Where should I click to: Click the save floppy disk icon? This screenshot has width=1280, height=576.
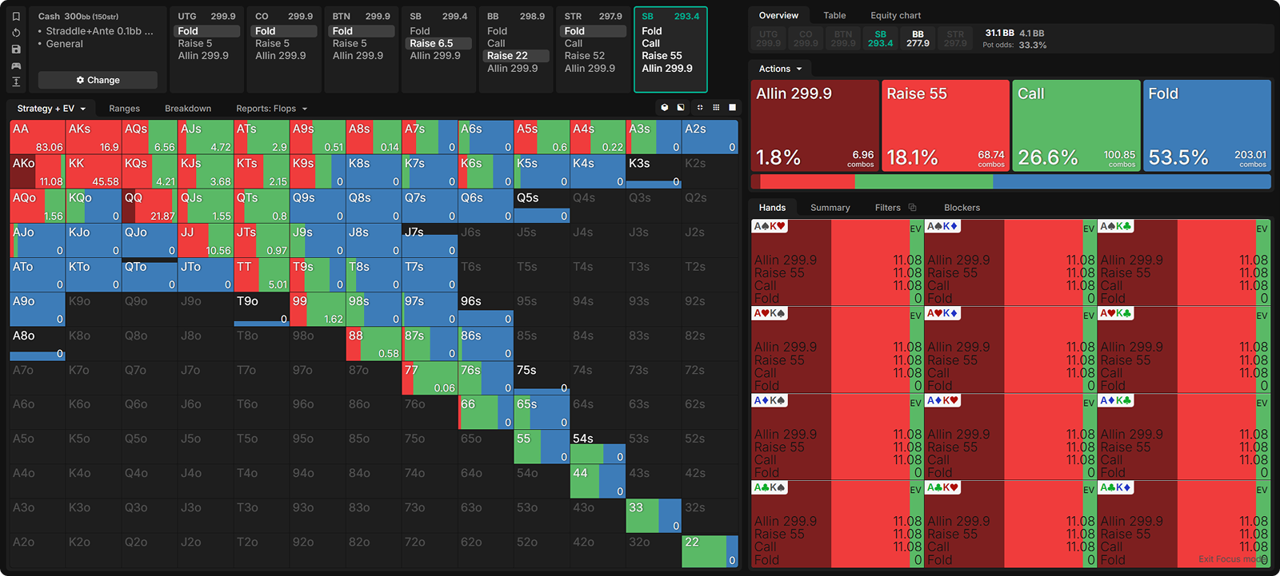tap(16, 49)
